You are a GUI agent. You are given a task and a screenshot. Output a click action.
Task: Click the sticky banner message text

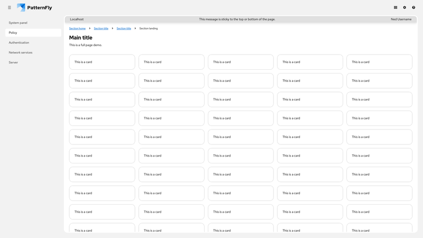click(237, 19)
